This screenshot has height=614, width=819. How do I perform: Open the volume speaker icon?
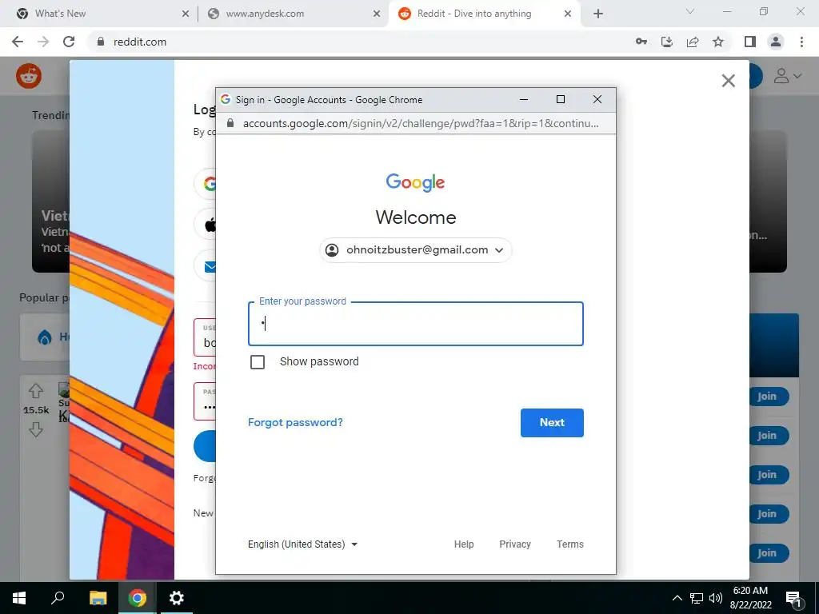[716, 598]
